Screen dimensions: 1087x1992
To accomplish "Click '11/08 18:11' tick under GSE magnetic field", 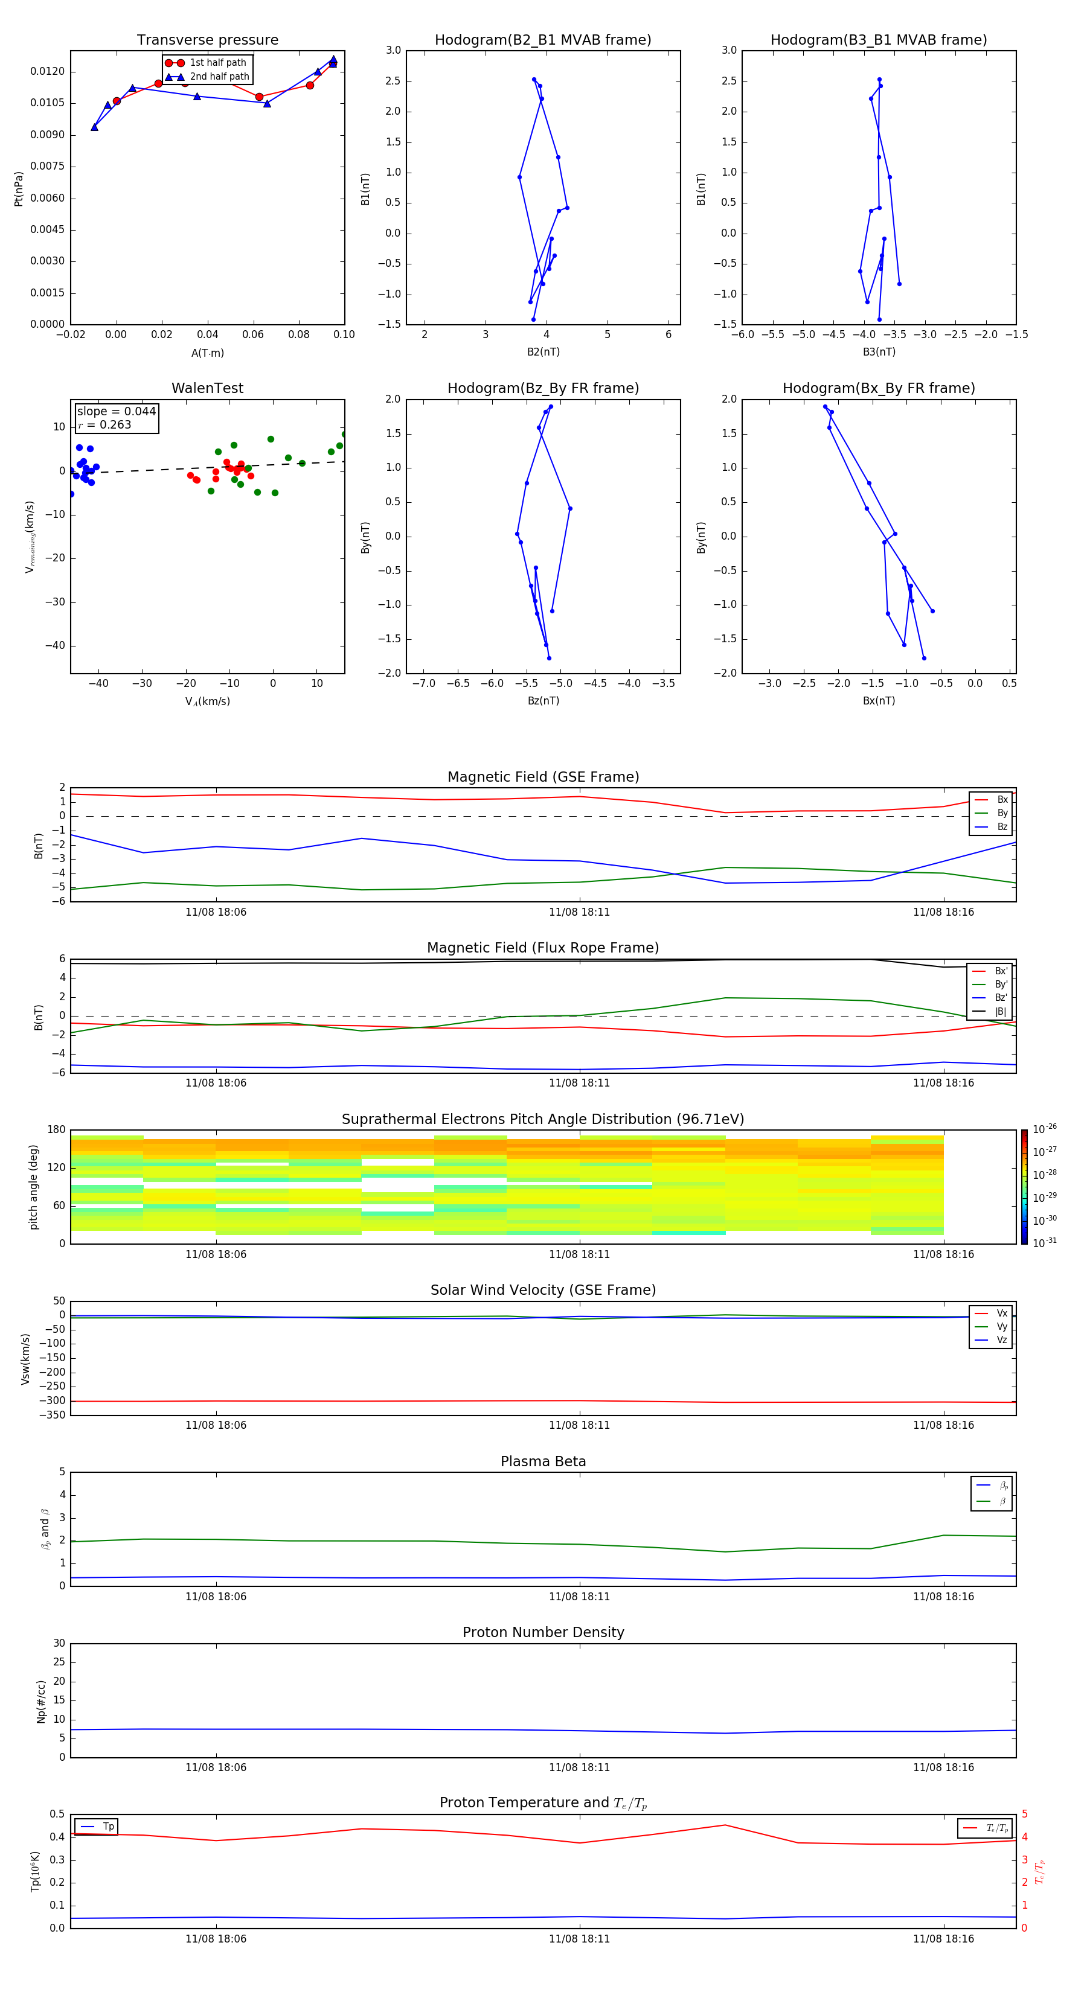I will click(x=580, y=911).
